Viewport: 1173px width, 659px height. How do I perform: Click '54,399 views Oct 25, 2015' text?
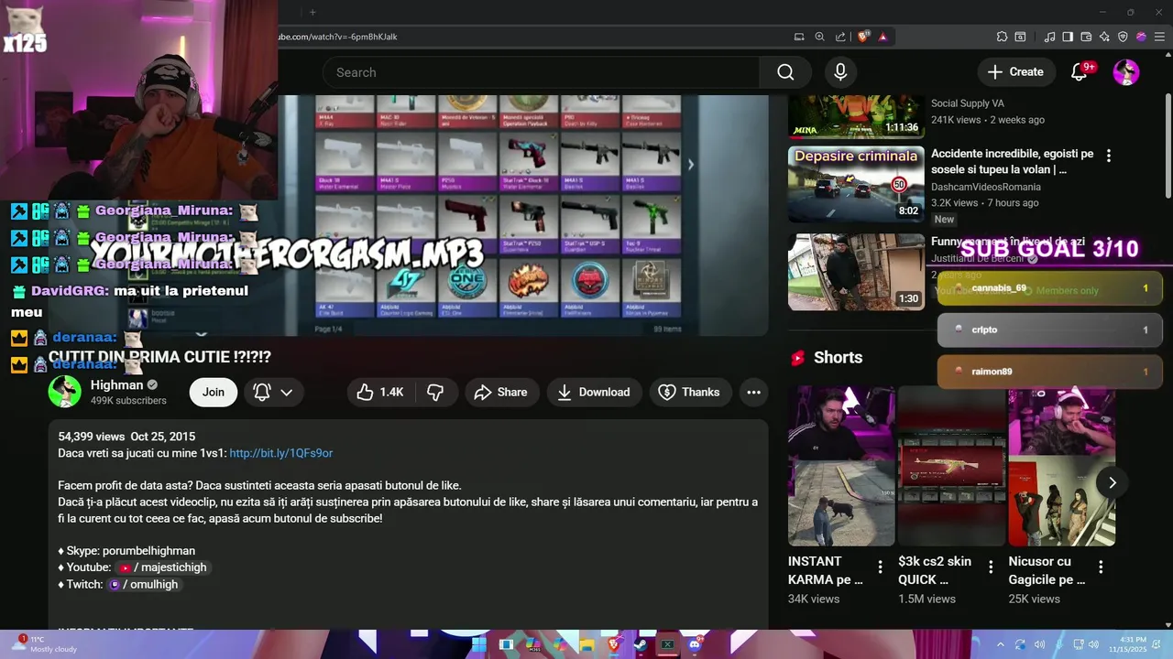(x=126, y=437)
